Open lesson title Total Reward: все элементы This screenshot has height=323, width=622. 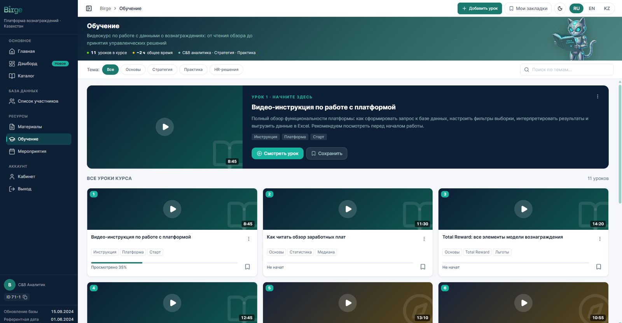(503, 237)
